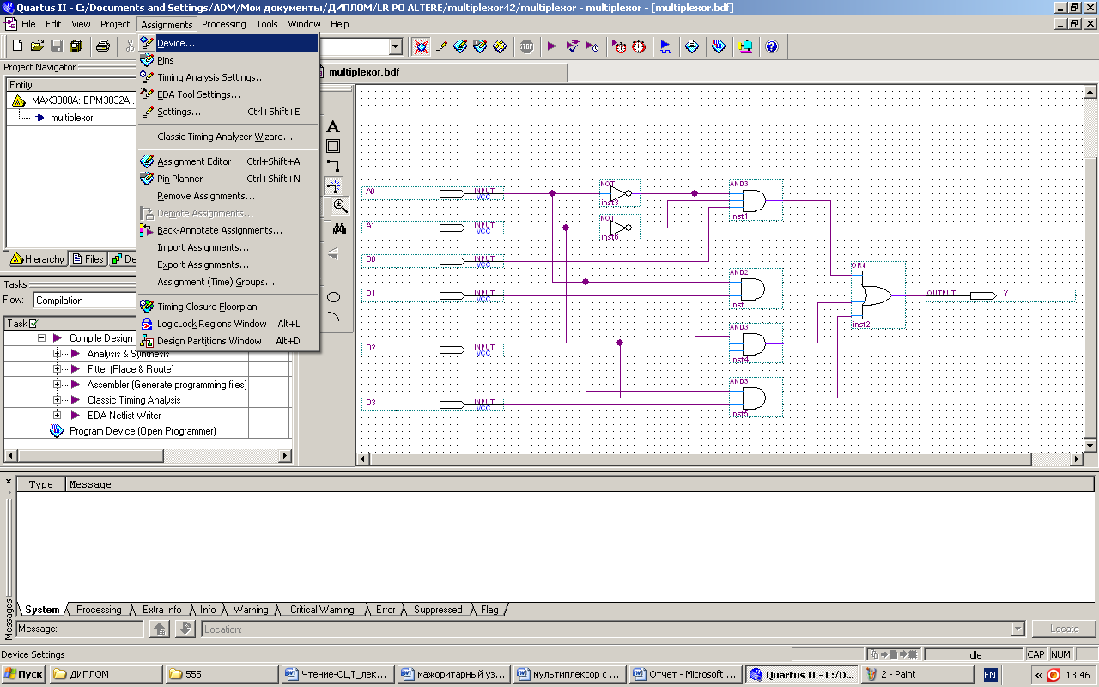Click the SOPC Builder toolbar icon
The width and height of the screenshot is (1099, 687).
(x=745, y=46)
